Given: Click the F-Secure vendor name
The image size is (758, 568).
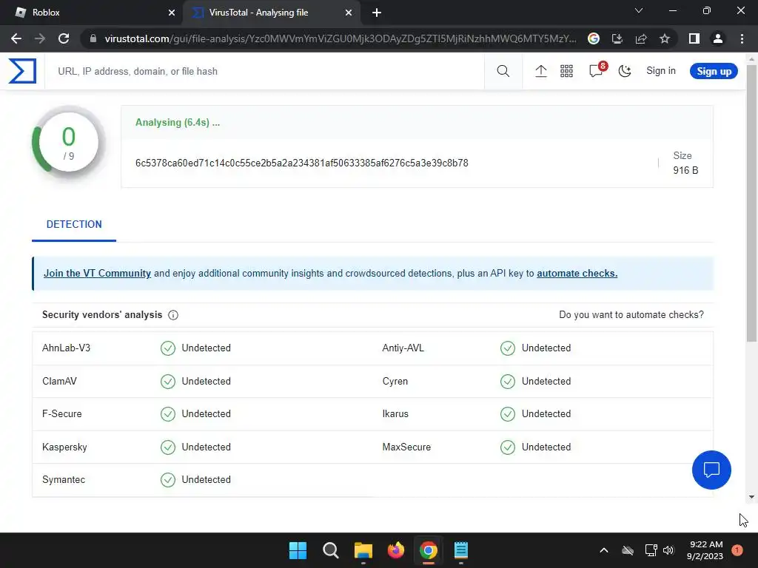Looking at the screenshot, I should click(62, 414).
